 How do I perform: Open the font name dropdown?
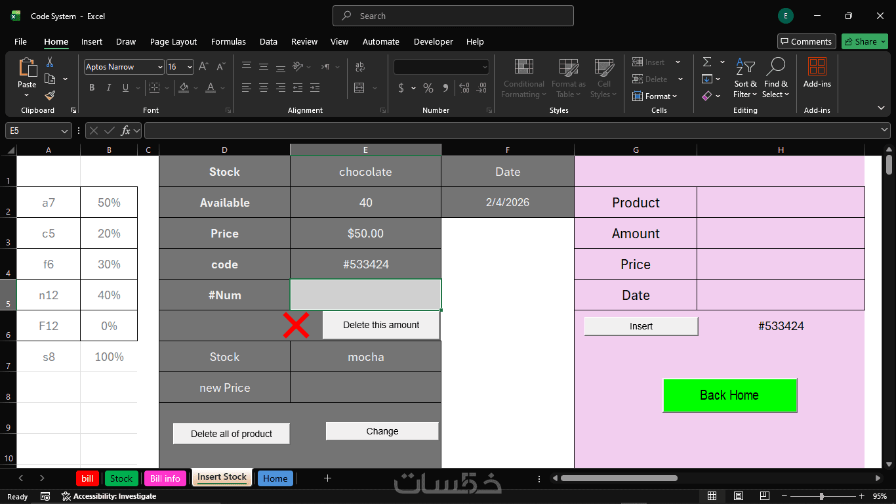click(160, 67)
